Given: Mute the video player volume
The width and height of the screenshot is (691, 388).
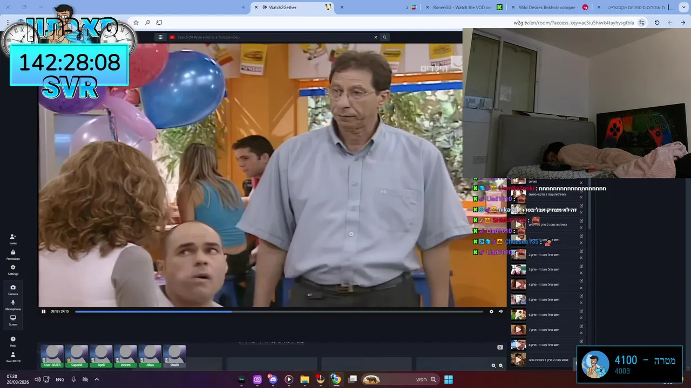Looking at the screenshot, I should [x=500, y=311].
